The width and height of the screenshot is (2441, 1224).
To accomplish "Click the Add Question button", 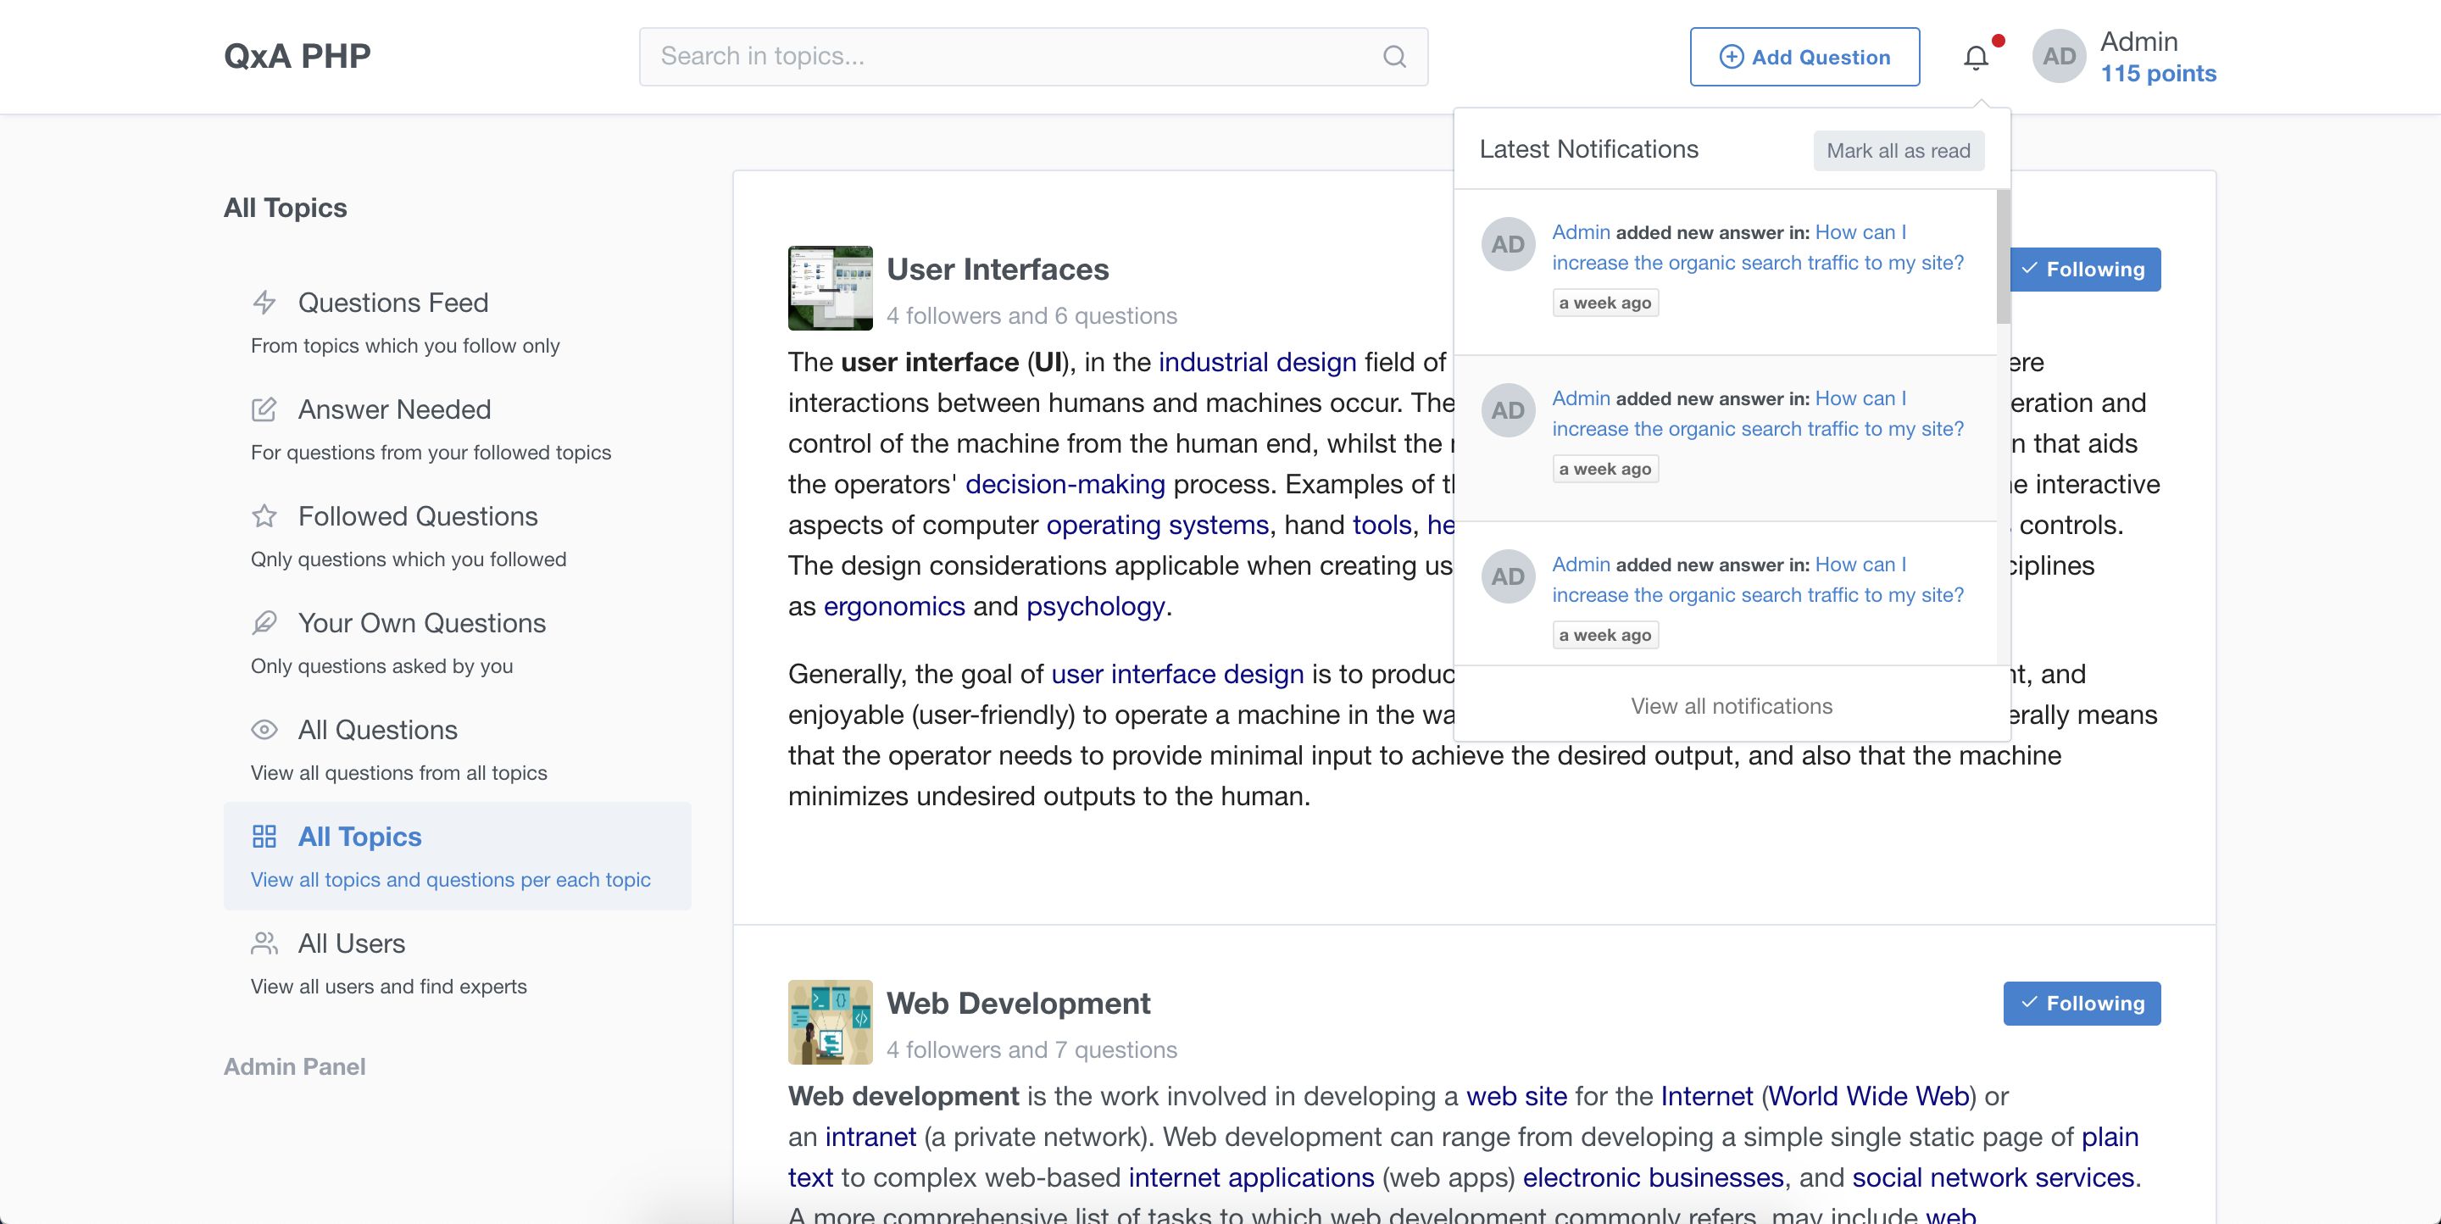I will pyautogui.click(x=1804, y=57).
